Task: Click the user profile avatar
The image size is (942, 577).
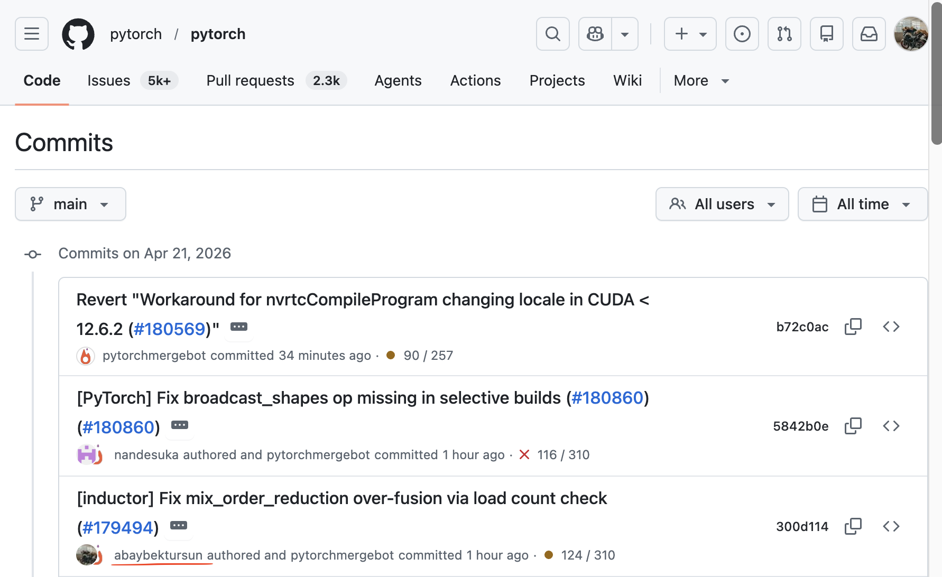Action: [910, 34]
